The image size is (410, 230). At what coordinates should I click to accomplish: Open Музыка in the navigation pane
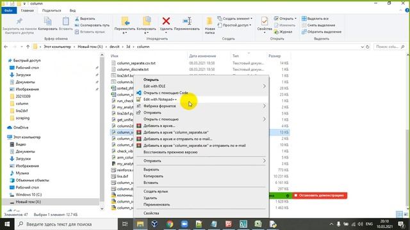point(22,173)
